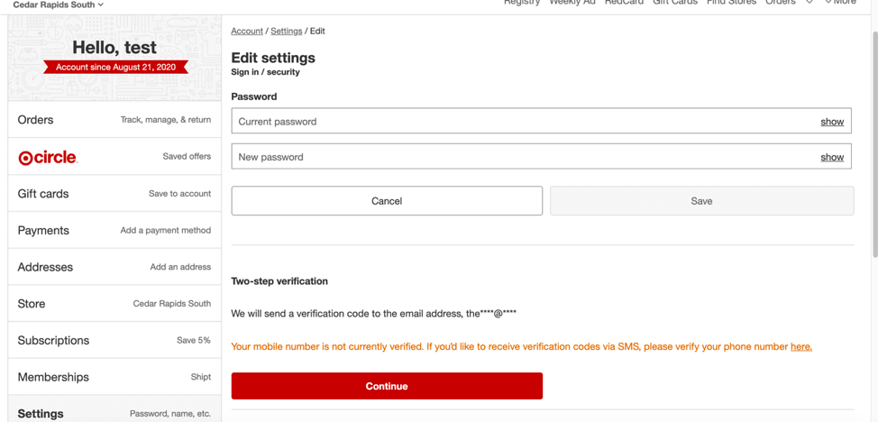Click the page vertical scrollbar

tap(873, 144)
